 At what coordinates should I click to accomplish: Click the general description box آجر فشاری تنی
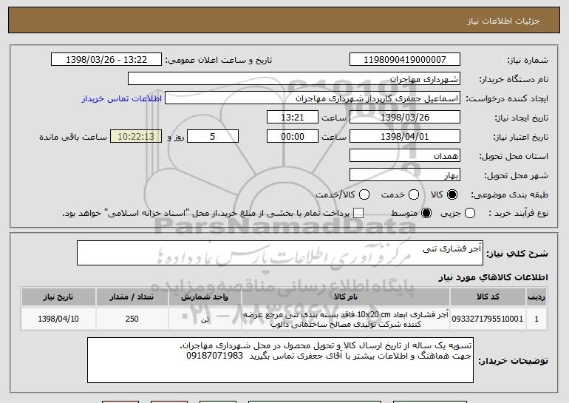[x=280, y=253]
